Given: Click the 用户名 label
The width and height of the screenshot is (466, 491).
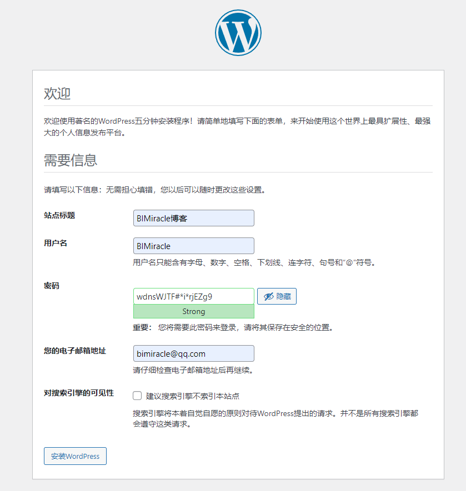Looking at the screenshot, I should pos(56,244).
